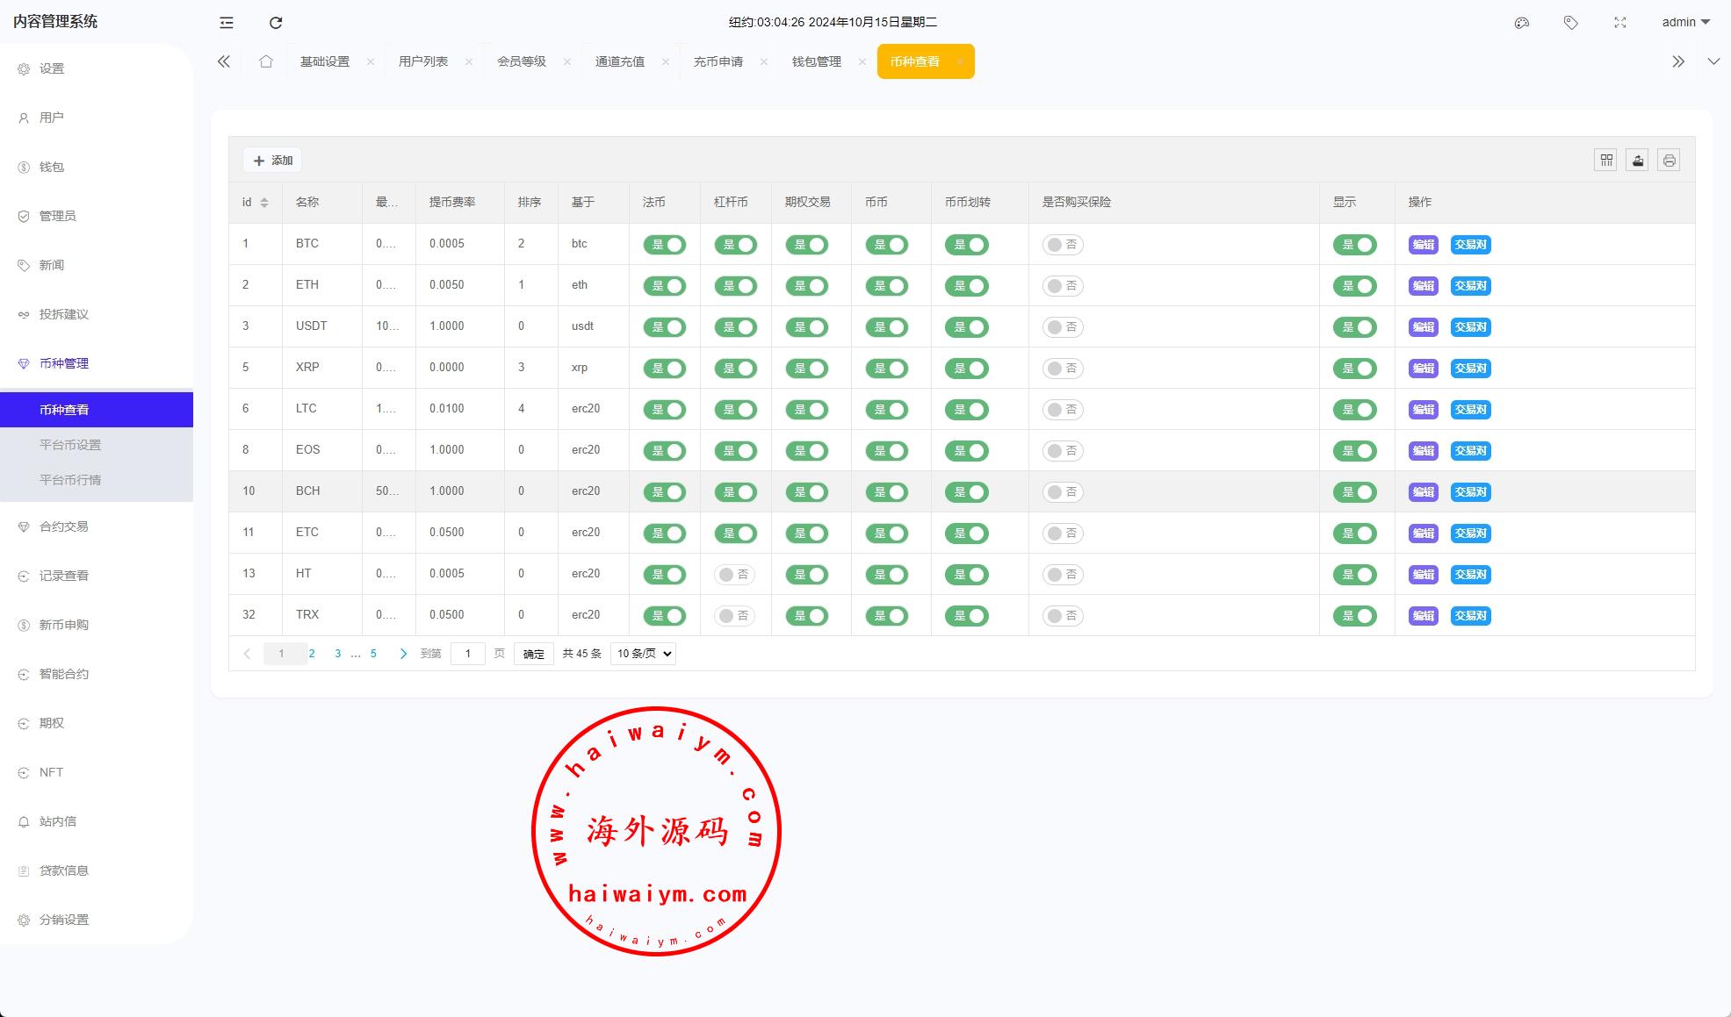Click the export table icon

click(x=1637, y=161)
